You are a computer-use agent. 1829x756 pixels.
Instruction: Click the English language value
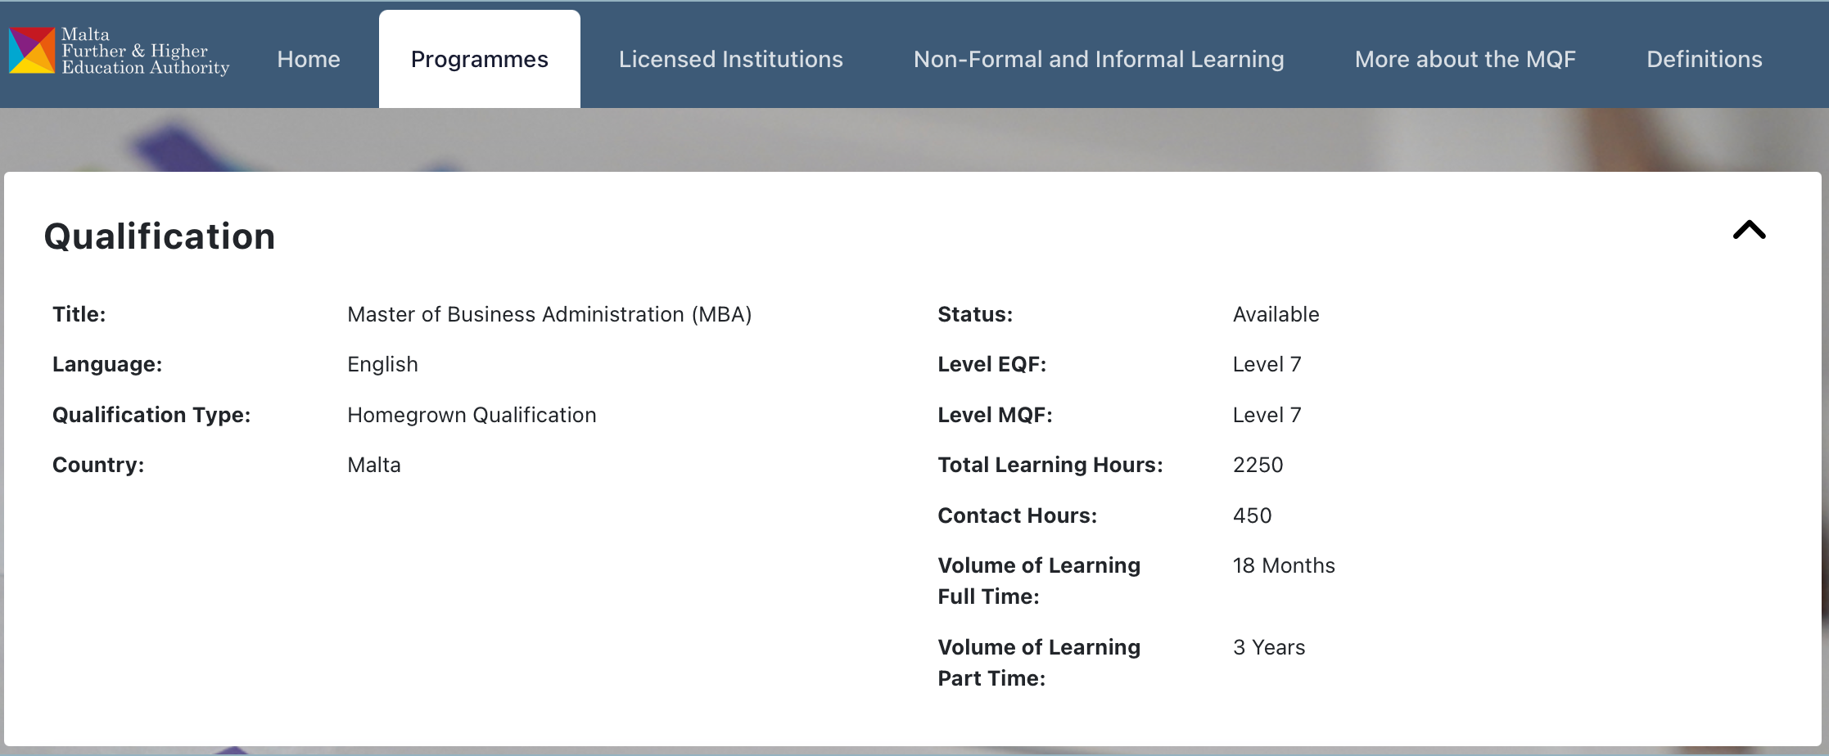click(x=382, y=365)
